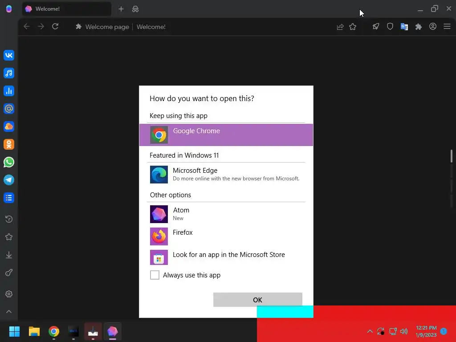Image resolution: width=456 pixels, height=342 pixels.
Task: Select Google Chrome in the app list
Action: pyautogui.click(x=226, y=135)
